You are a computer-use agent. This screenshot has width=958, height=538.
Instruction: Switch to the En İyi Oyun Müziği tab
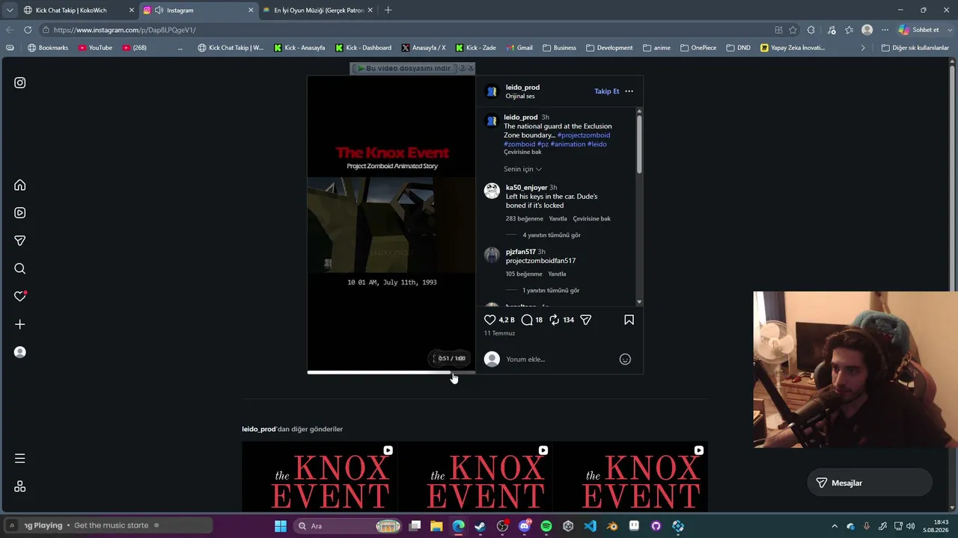coord(317,10)
